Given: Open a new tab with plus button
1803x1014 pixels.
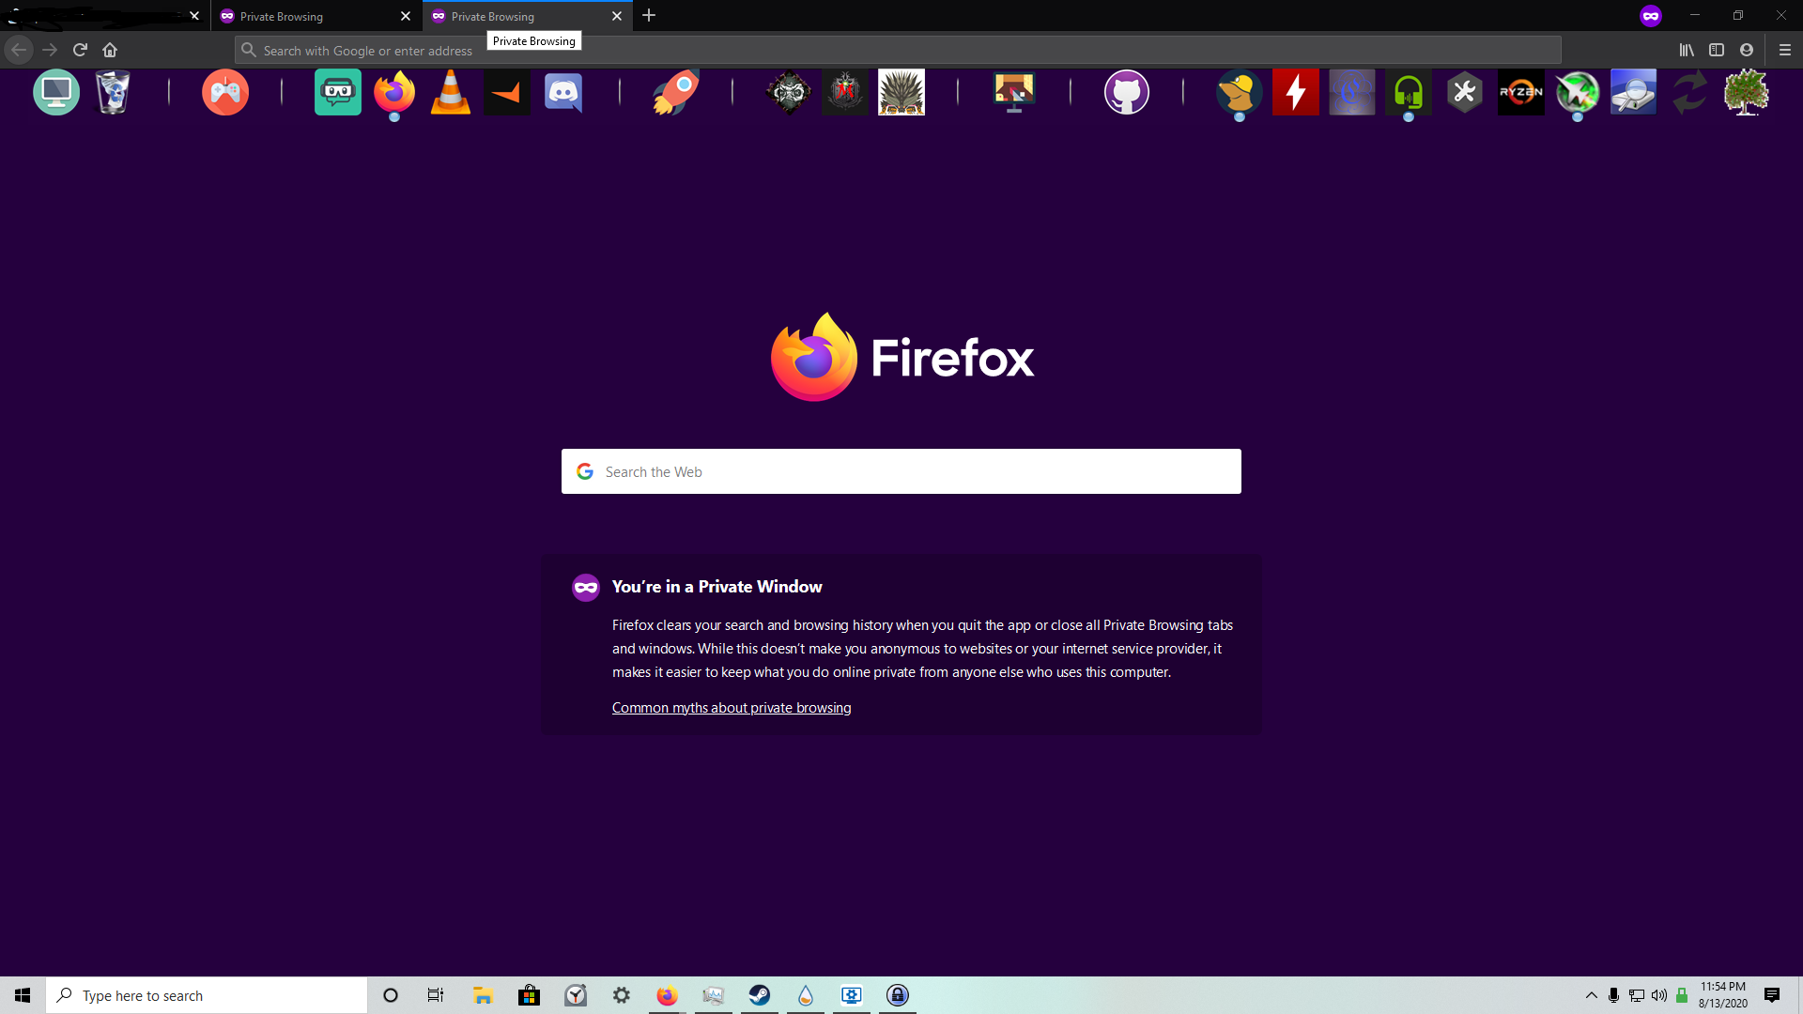Looking at the screenshot, I should [x=649, y=16].
